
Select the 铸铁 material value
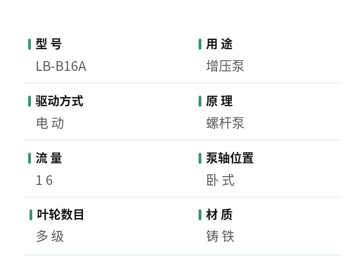[x=220, y=236]
